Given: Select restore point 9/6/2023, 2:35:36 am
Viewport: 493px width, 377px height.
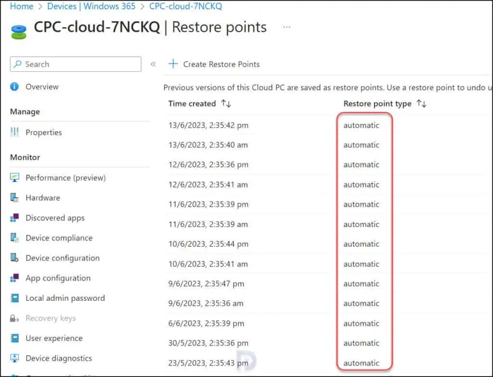Looking at the screenshot, I should (206, 303).
